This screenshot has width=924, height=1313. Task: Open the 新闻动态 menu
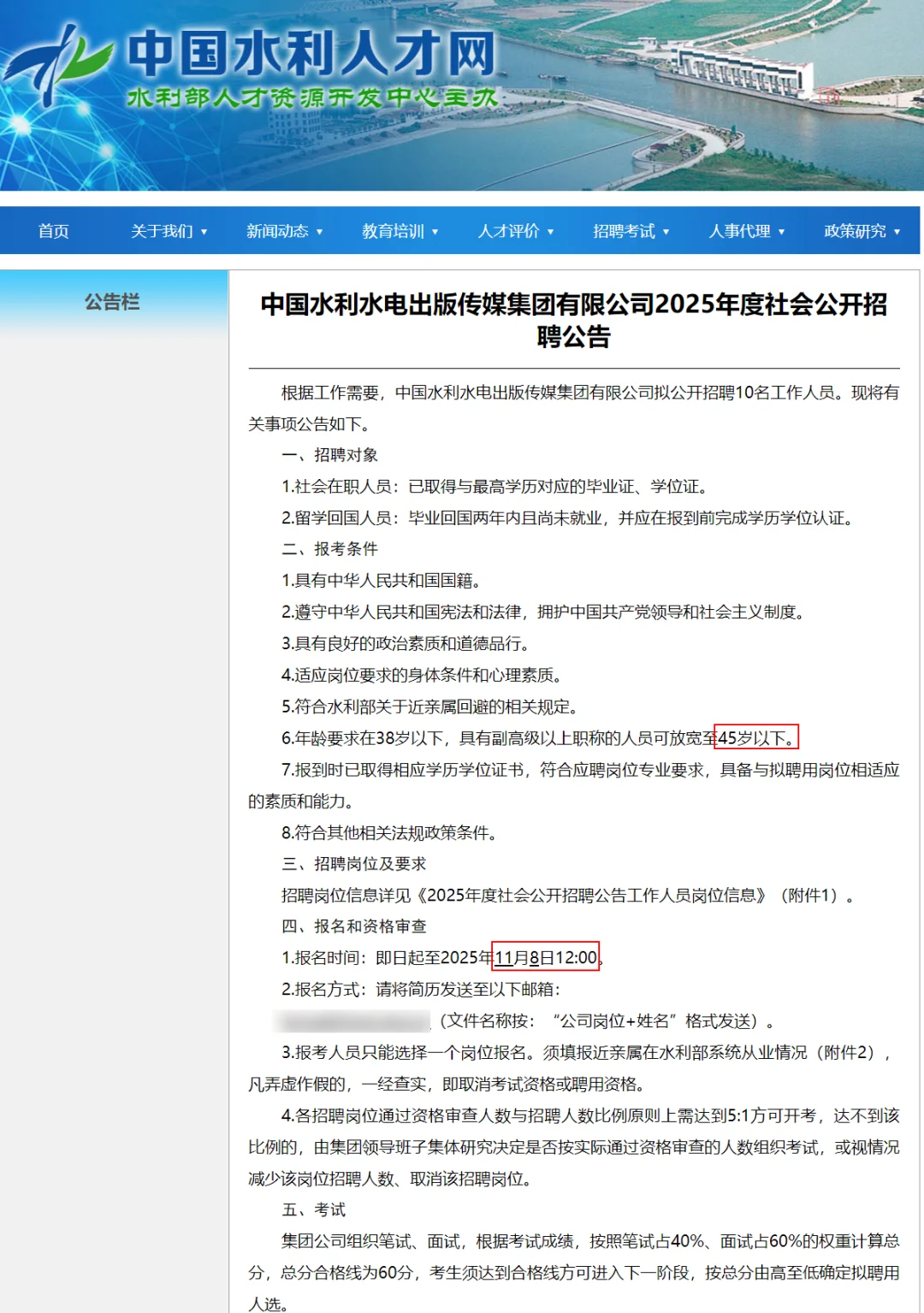tap(277, 231)
